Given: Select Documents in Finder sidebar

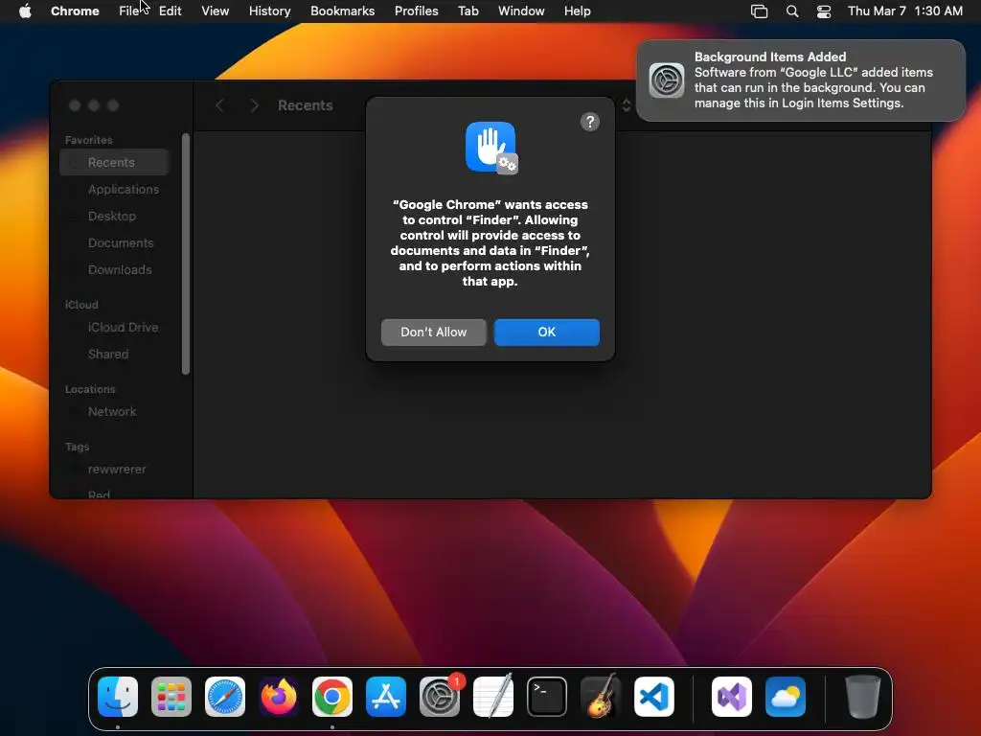Looking at the screenshot, I should (x=115, y=243).
